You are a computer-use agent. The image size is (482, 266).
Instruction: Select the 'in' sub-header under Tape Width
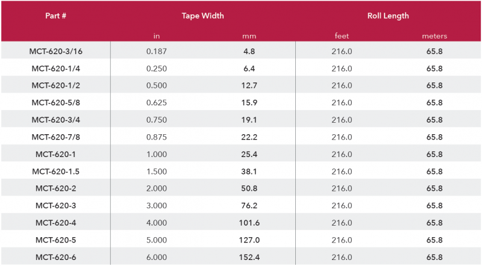click(x=157, y=36)
